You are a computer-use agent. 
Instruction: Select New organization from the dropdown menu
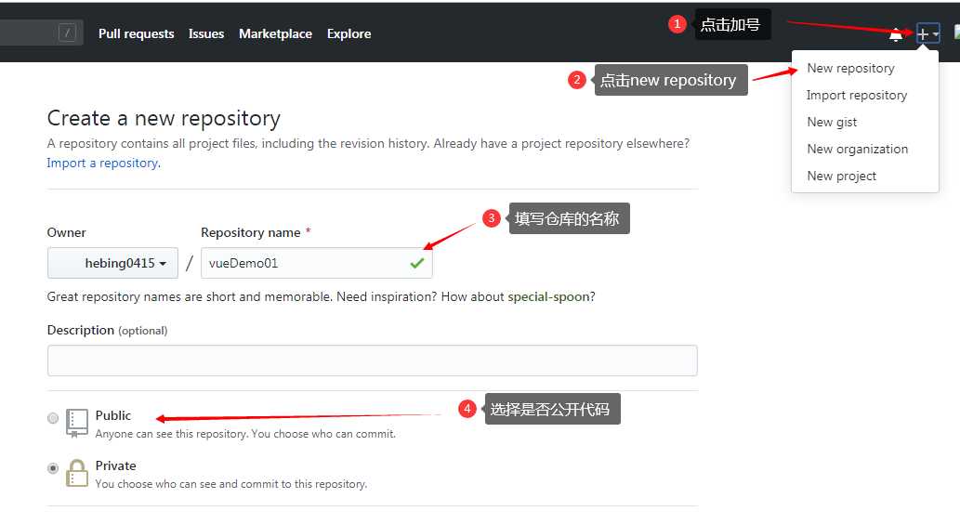(857, 149)
